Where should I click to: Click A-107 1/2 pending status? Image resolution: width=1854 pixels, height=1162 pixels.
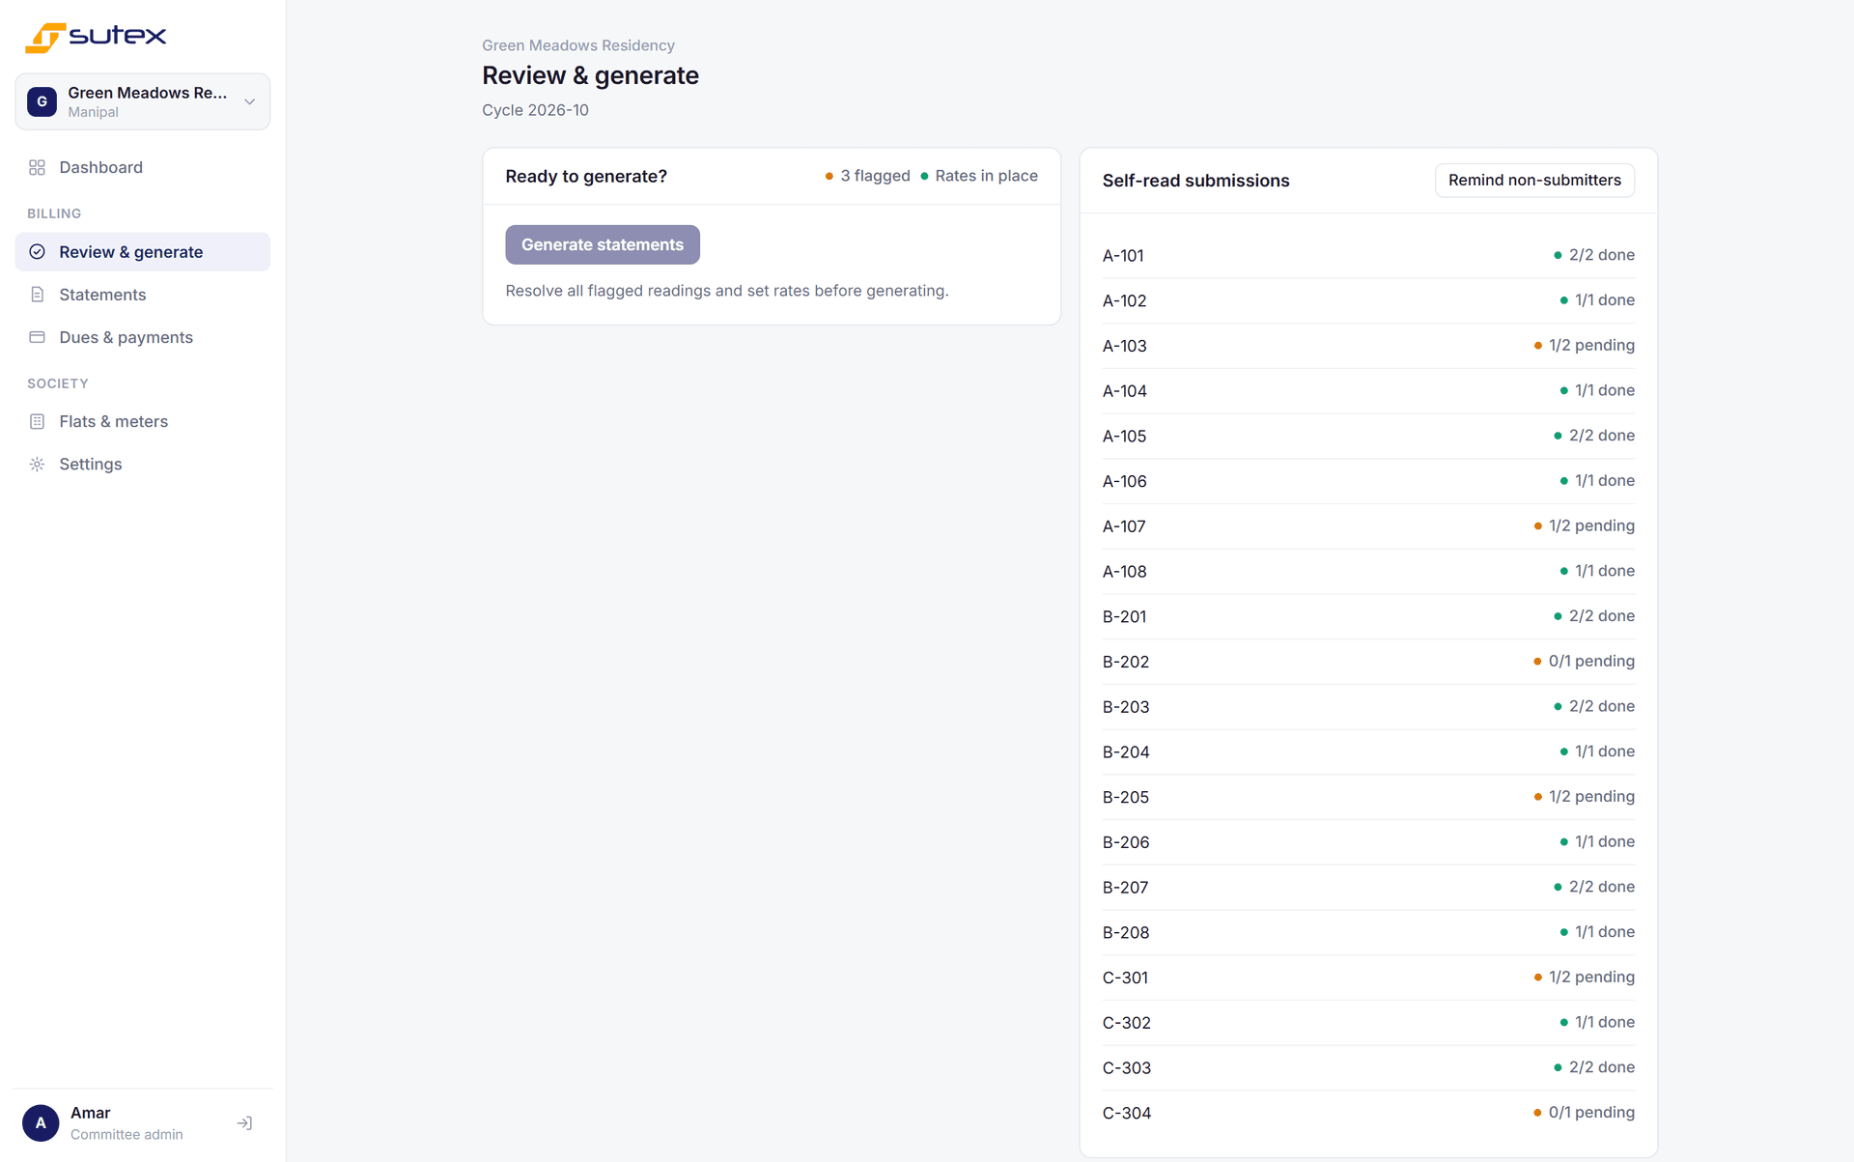1584,525
